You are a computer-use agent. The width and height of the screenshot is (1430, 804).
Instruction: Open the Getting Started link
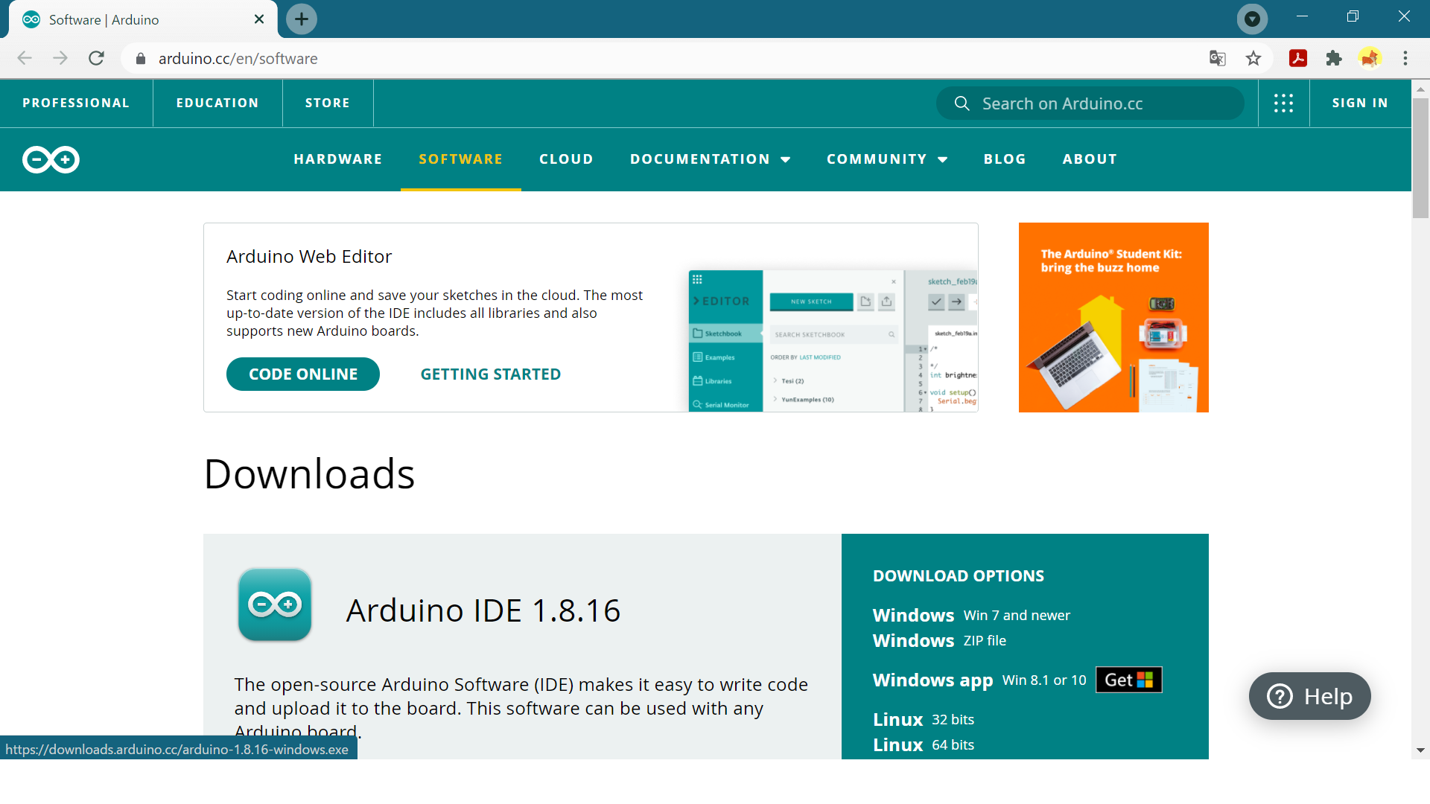pyautogui.click(x=490, y=374)
